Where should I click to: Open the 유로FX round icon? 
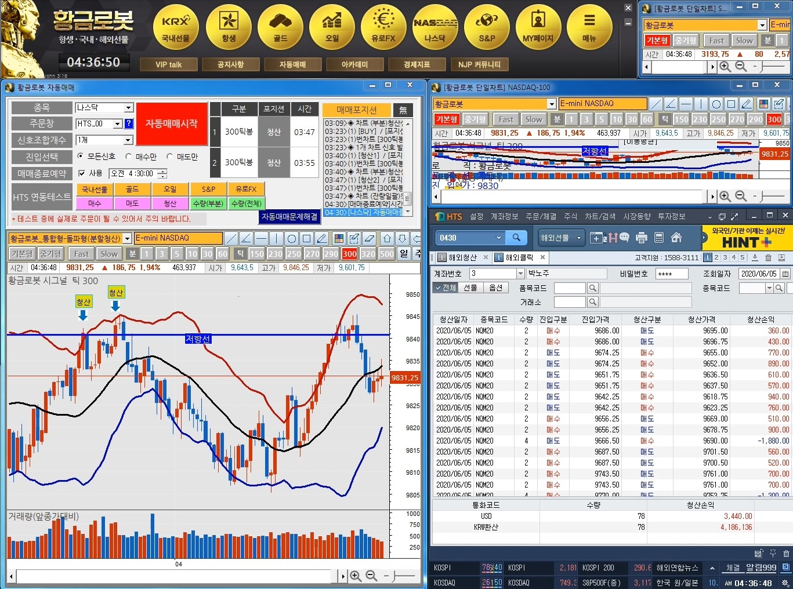[x=383, y=27]
